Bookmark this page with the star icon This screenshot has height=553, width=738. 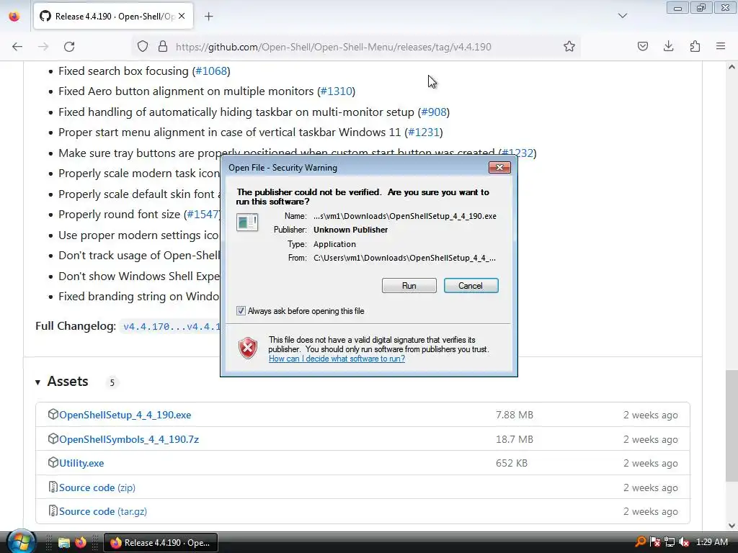click(x=569, y=47)
